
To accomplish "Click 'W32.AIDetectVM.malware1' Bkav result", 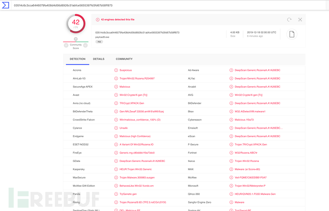I will tap(250, 111).
